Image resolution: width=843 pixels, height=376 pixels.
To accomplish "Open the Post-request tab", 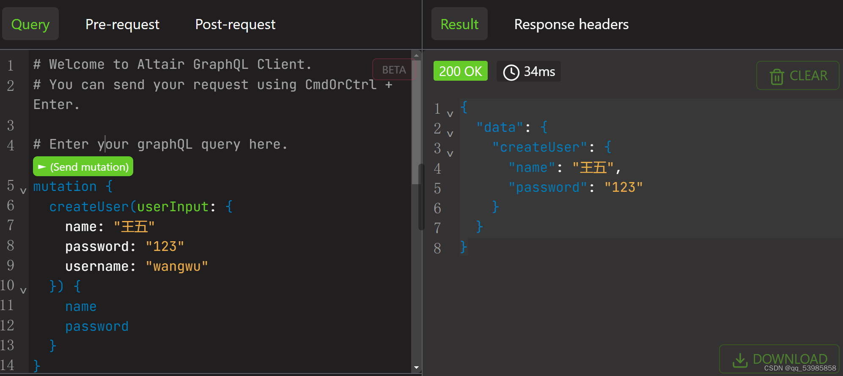I will pos(235,24).
